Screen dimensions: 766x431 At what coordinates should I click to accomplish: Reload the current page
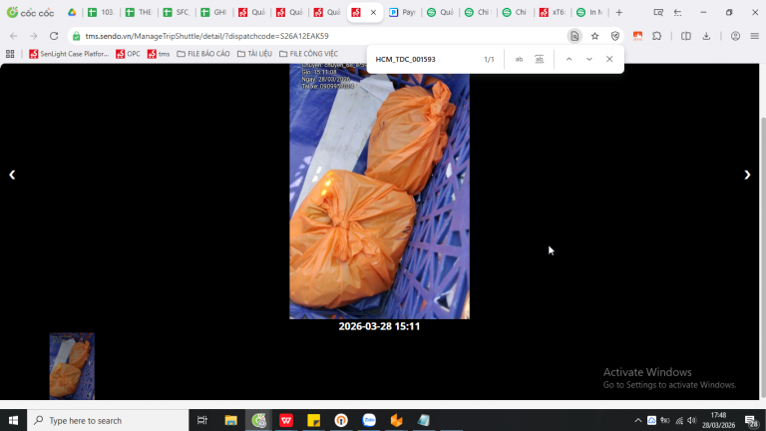click(x=54, y=36)
